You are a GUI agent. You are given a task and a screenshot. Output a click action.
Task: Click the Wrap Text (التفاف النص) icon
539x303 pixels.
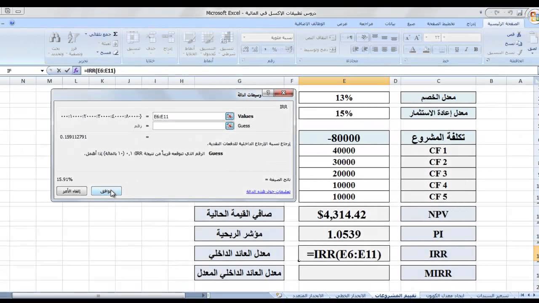pos(333,37)
